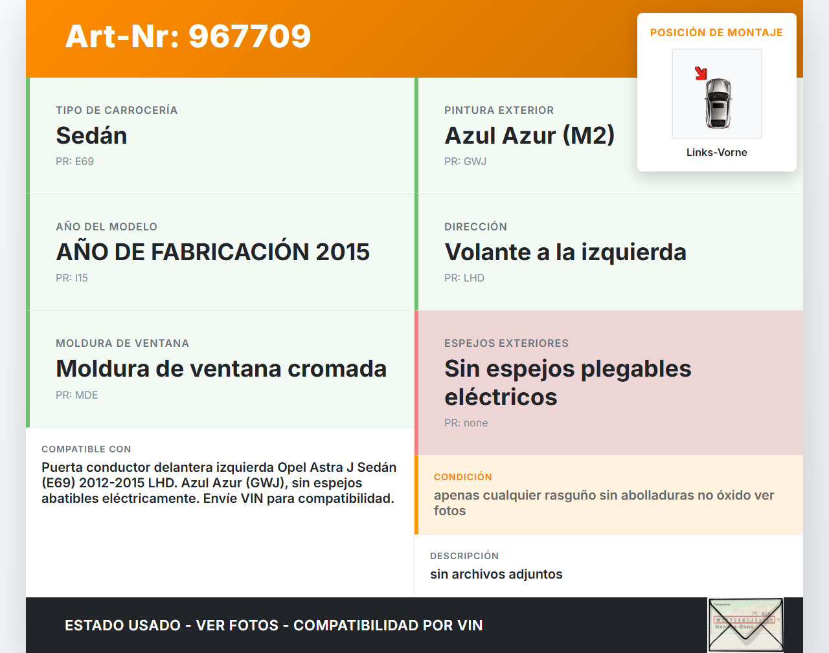
Task: Select the Sedán body type value
Action: pos(91,135)
